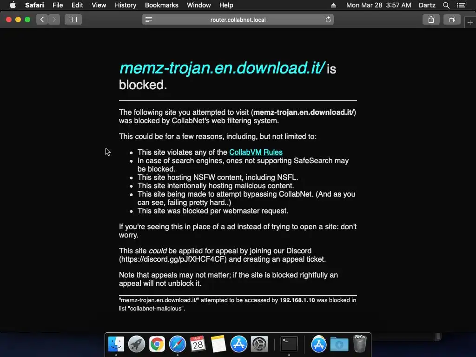Click the Safari compass icon in Dock
This screenshot has height=357, width=476.
177,344
